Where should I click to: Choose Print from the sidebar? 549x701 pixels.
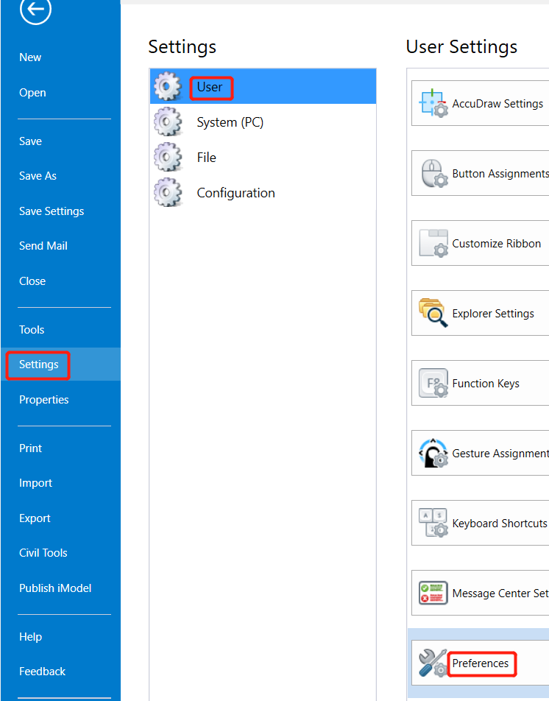(30, 448)
